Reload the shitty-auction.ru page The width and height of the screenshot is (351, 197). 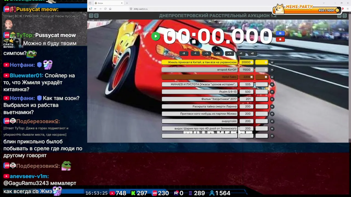(105, 9)
